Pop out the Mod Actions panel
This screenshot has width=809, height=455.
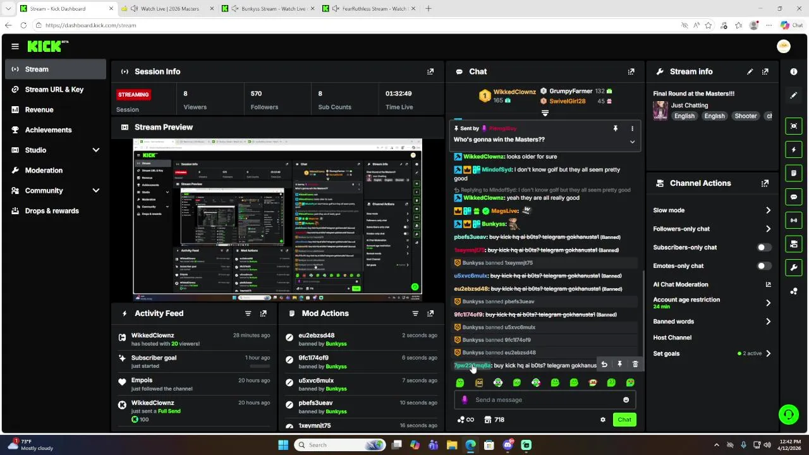[x=430, y=313]
